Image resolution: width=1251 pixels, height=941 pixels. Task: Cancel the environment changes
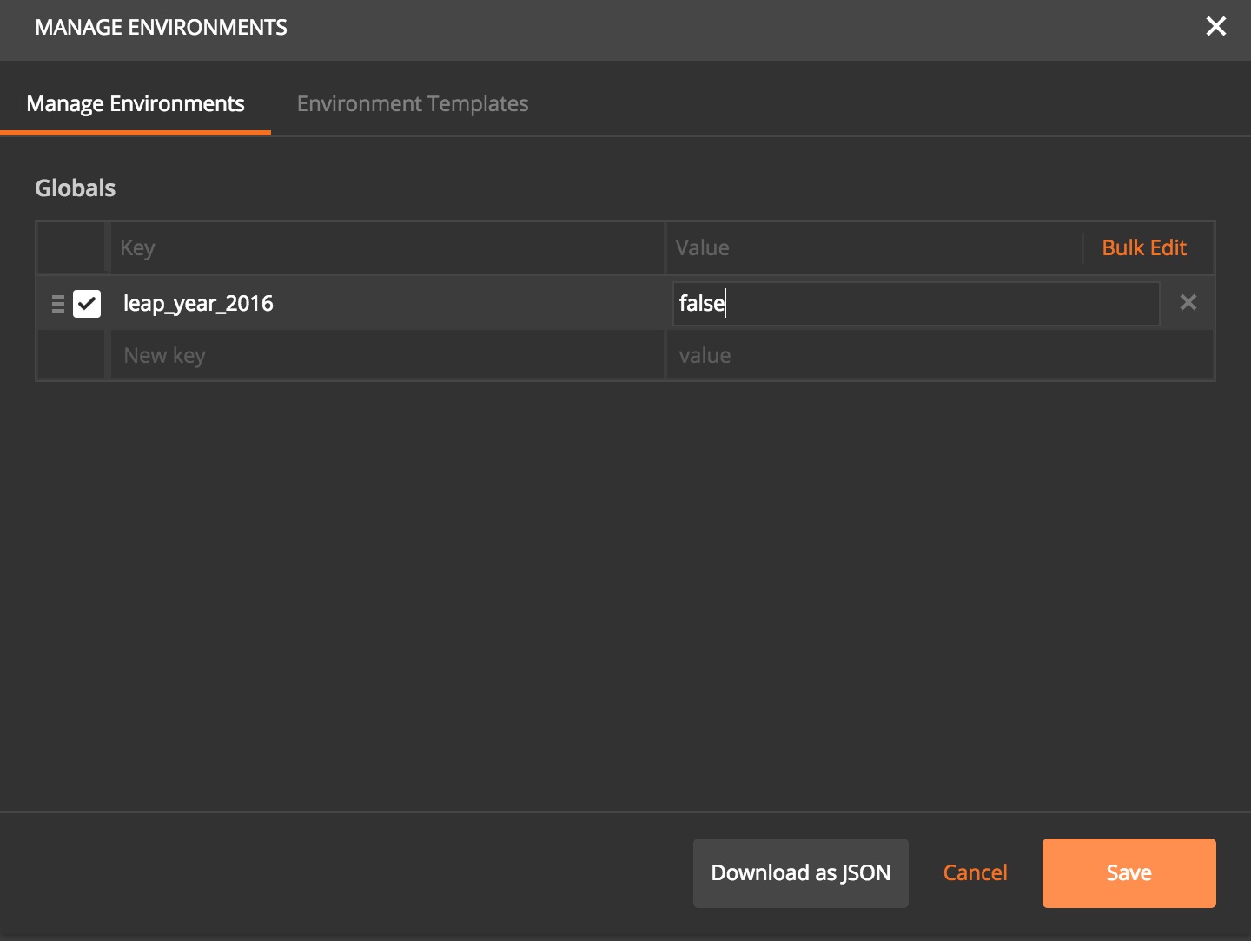click(976, 873)
